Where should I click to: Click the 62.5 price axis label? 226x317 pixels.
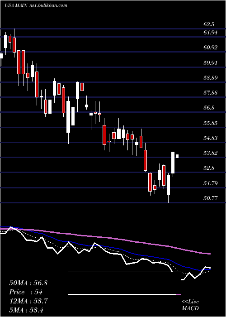coord(209,24)
